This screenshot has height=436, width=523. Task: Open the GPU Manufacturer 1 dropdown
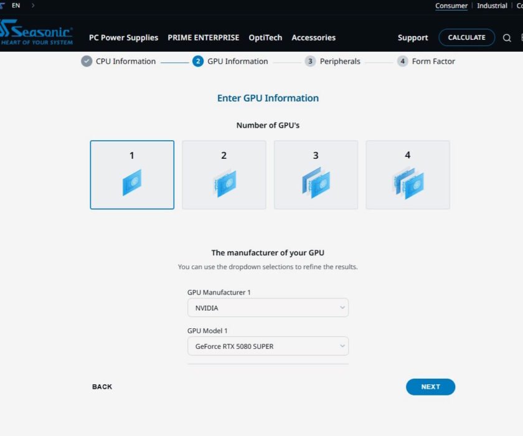[x=268, y=308]
